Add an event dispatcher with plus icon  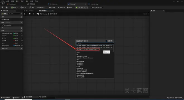[x=21, y=48]
